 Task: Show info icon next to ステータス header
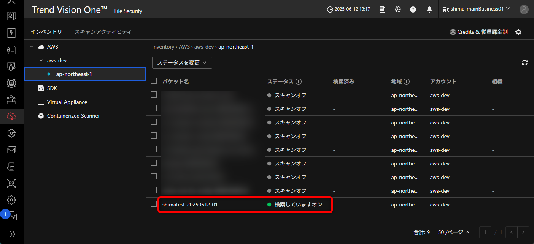(x=299, y=82)
